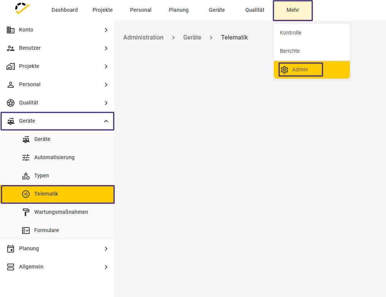Open the Geräte top navigation tab

point(217,10)
